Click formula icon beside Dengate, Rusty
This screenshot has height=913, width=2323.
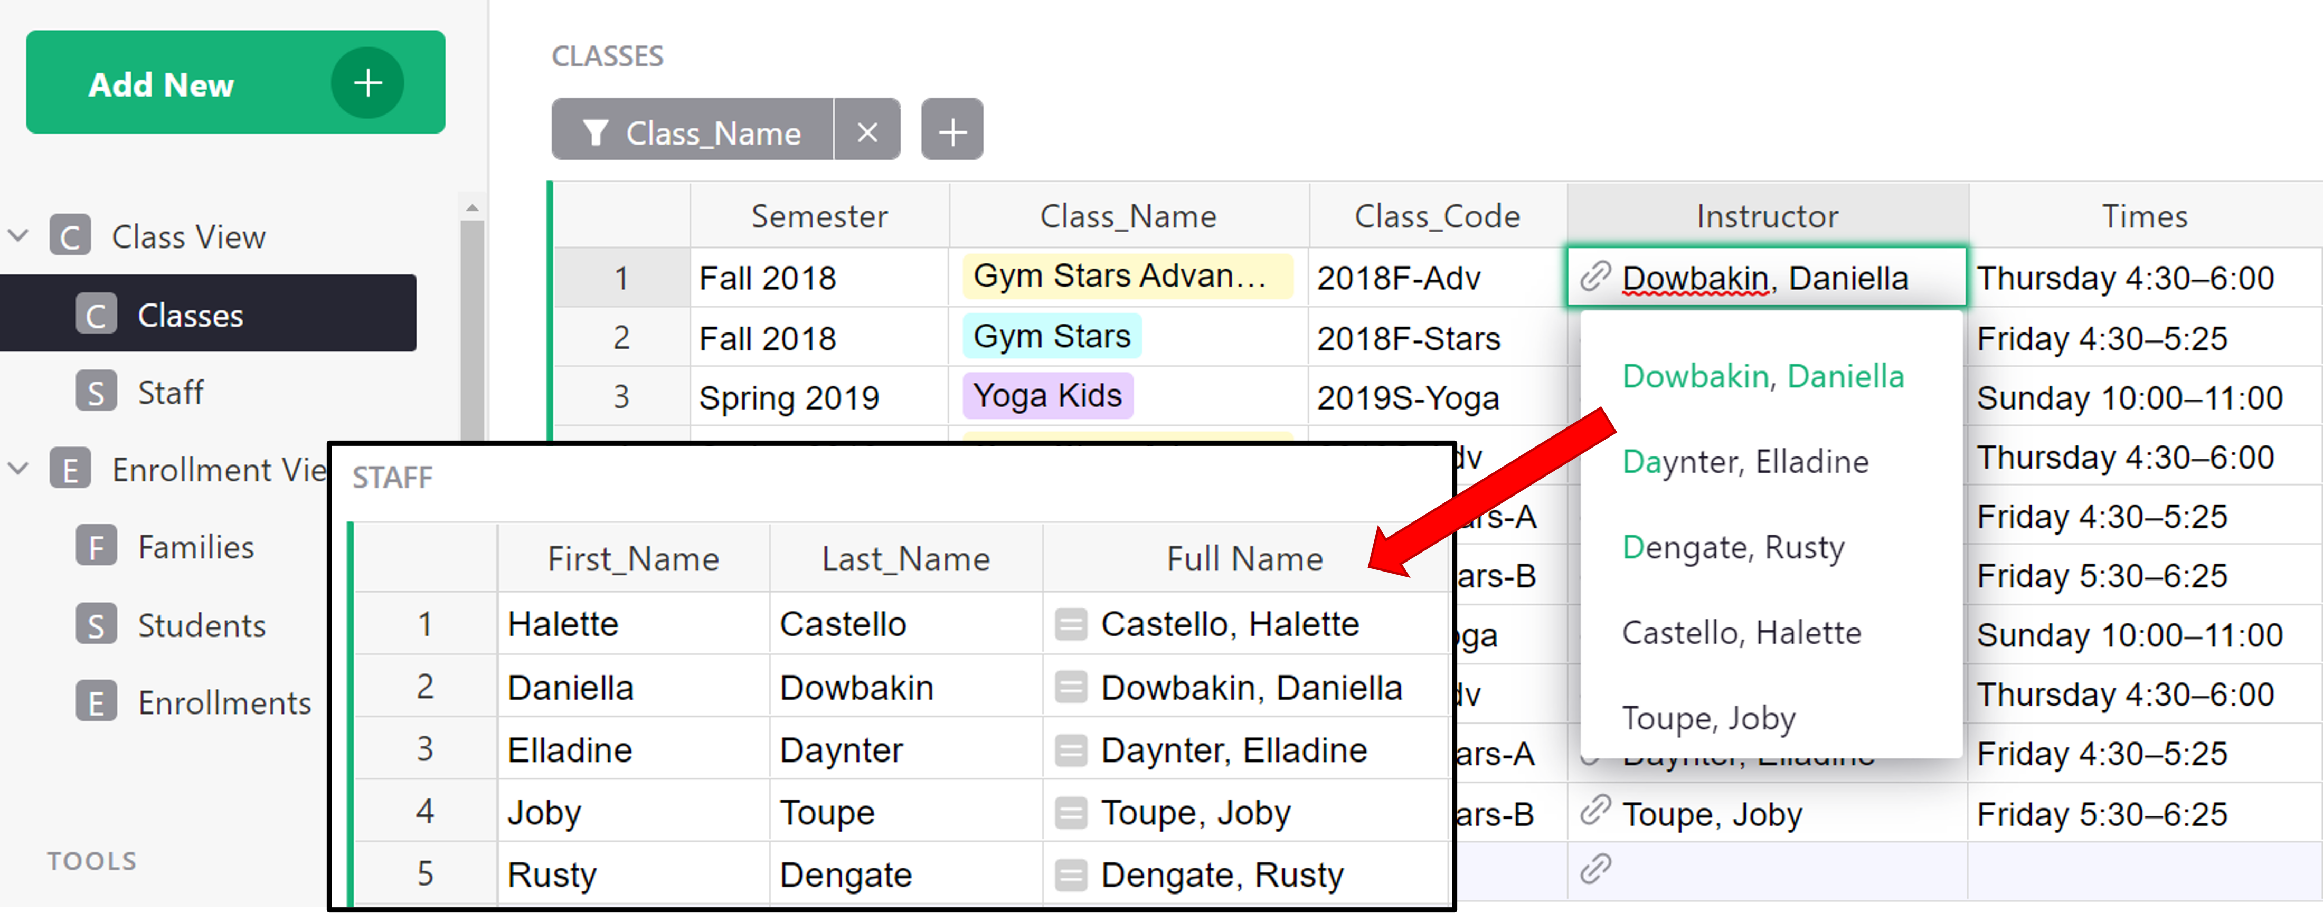pos(1070,875)
